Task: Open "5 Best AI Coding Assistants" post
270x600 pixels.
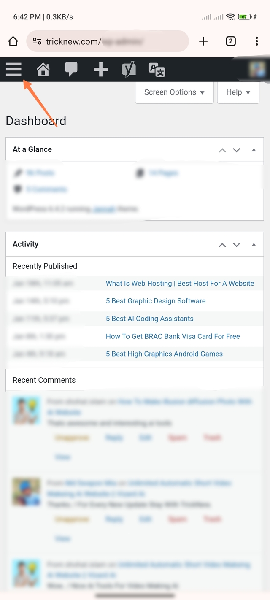Action: tap(149, 319)
